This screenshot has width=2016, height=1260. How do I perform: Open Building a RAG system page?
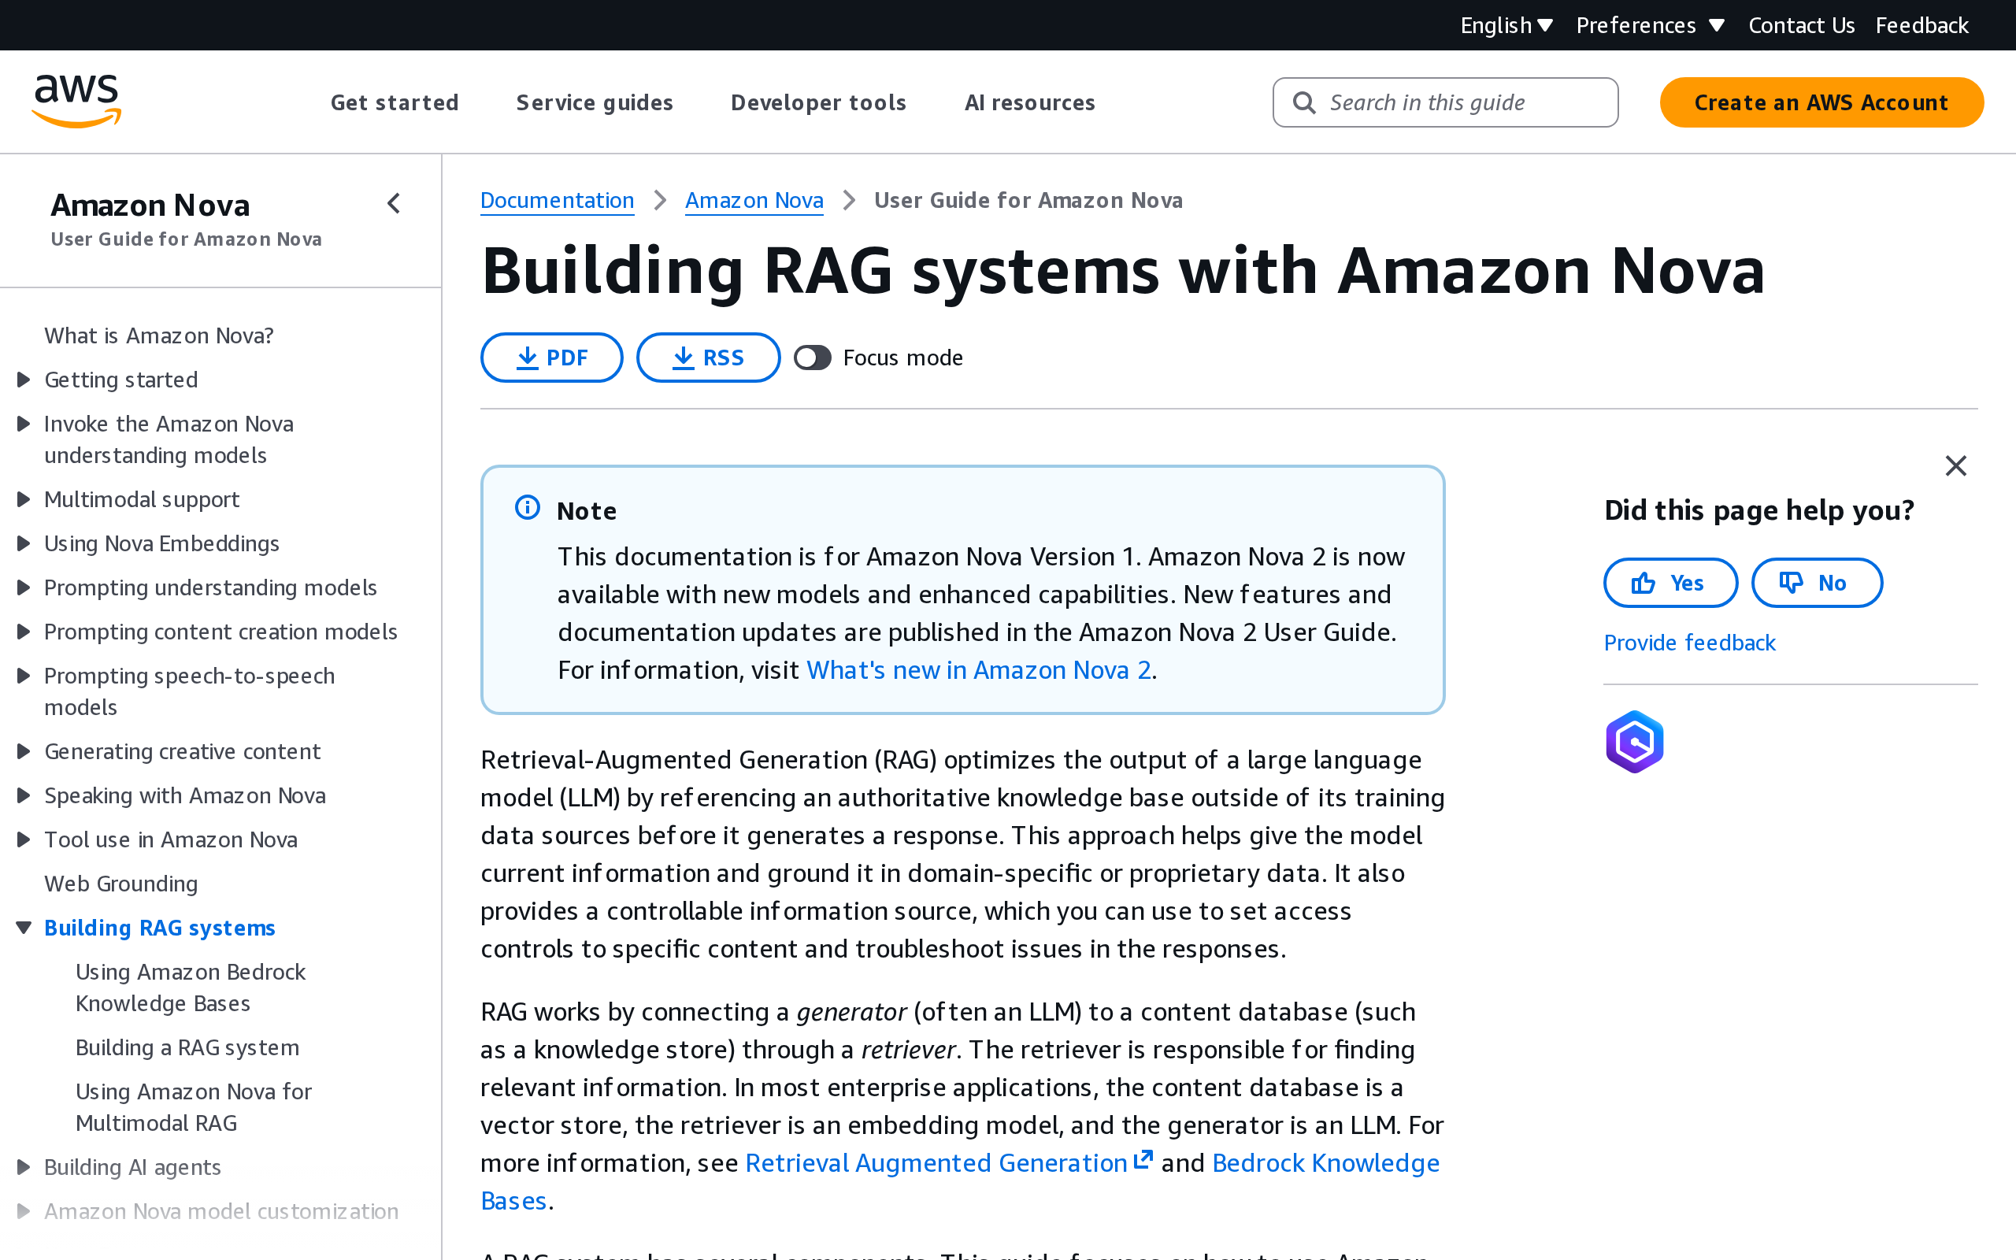tap(187, 1047)
